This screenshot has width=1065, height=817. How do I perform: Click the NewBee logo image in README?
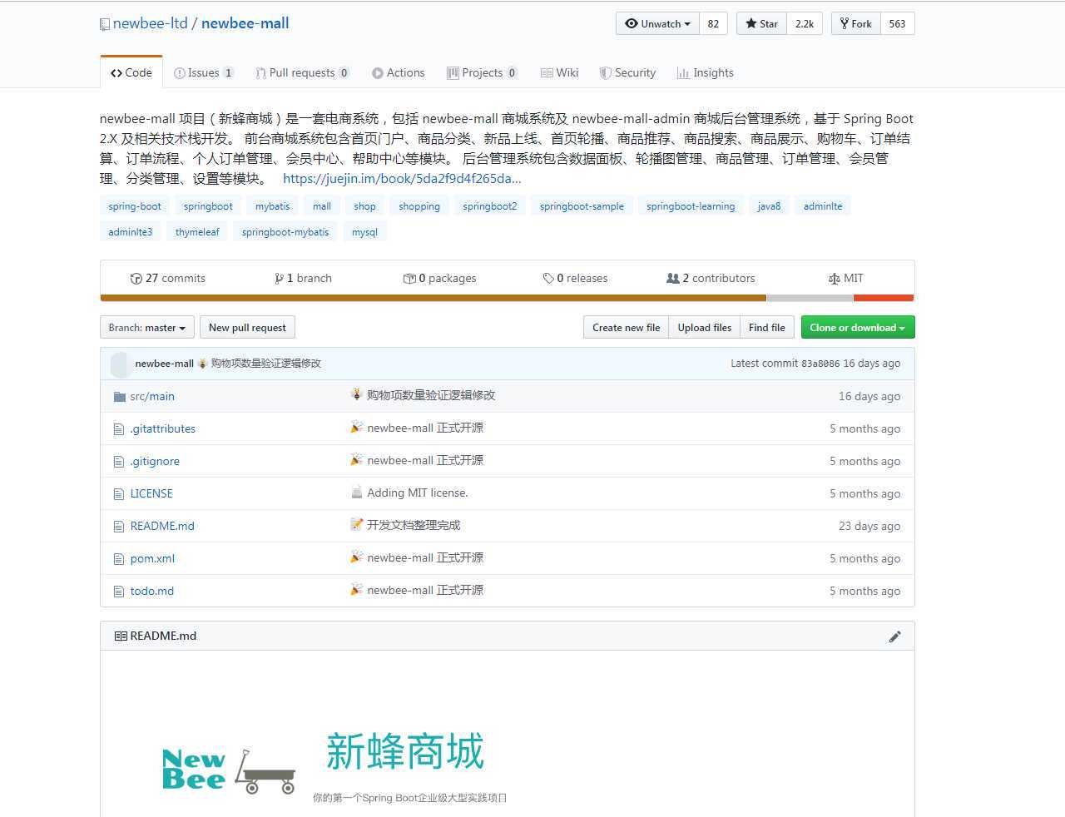(x=229, y=770)
